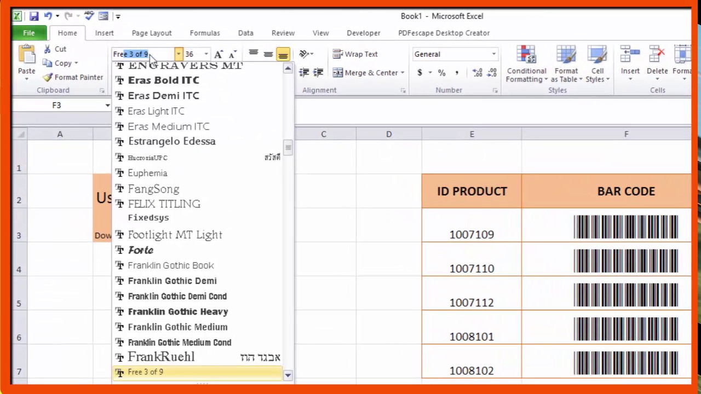Open Clipboard group dialog launcher

point(102,90)
